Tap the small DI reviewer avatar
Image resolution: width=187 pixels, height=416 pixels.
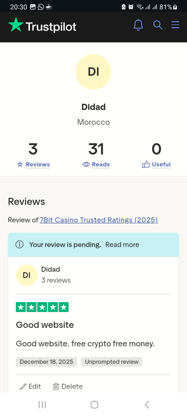point(26,275)
